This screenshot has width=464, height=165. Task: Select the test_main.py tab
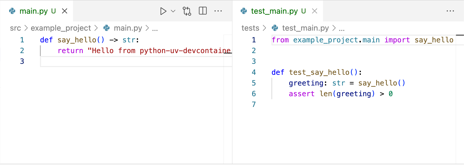click(274, 11)
